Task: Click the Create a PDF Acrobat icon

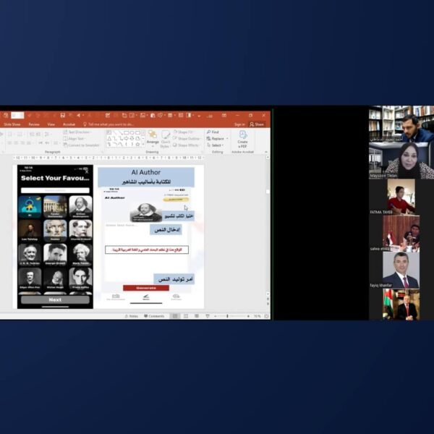Action: pos(242,137)
